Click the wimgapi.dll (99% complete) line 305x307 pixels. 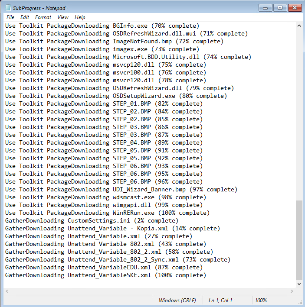pos(104,205)
